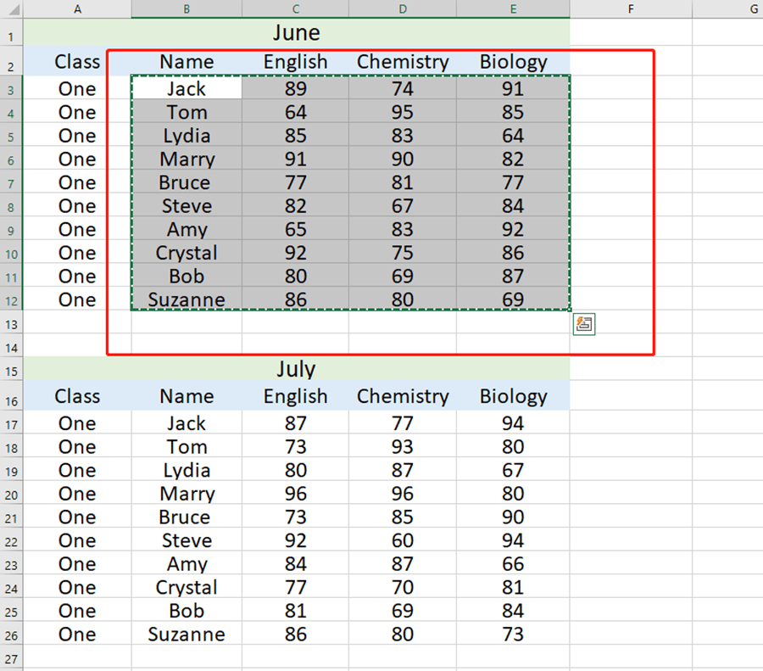763x671 pixels.
Task: Open the Paste Options smart tag icon
Action: 584,324
